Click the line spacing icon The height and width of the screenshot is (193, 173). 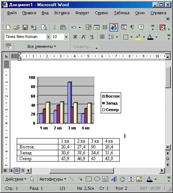[x=111, y=37]
